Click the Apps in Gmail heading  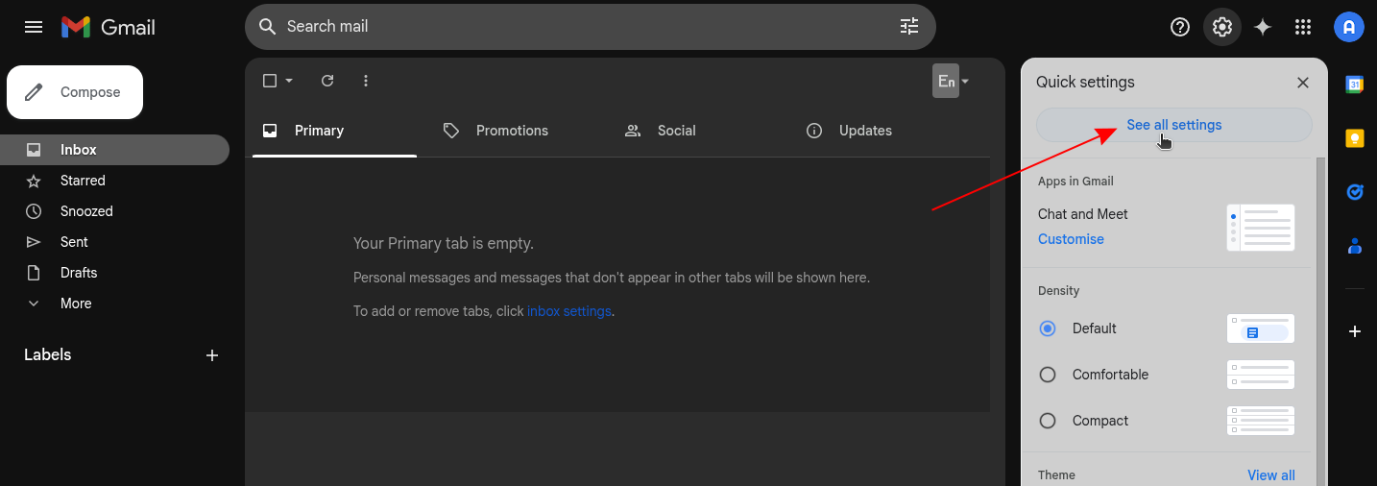[x=1075, y=182]
